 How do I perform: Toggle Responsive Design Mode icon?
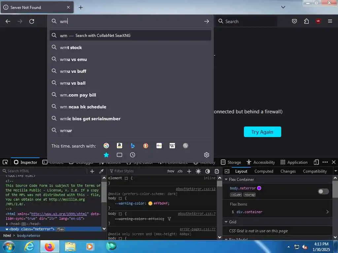(x=316, y=162)
